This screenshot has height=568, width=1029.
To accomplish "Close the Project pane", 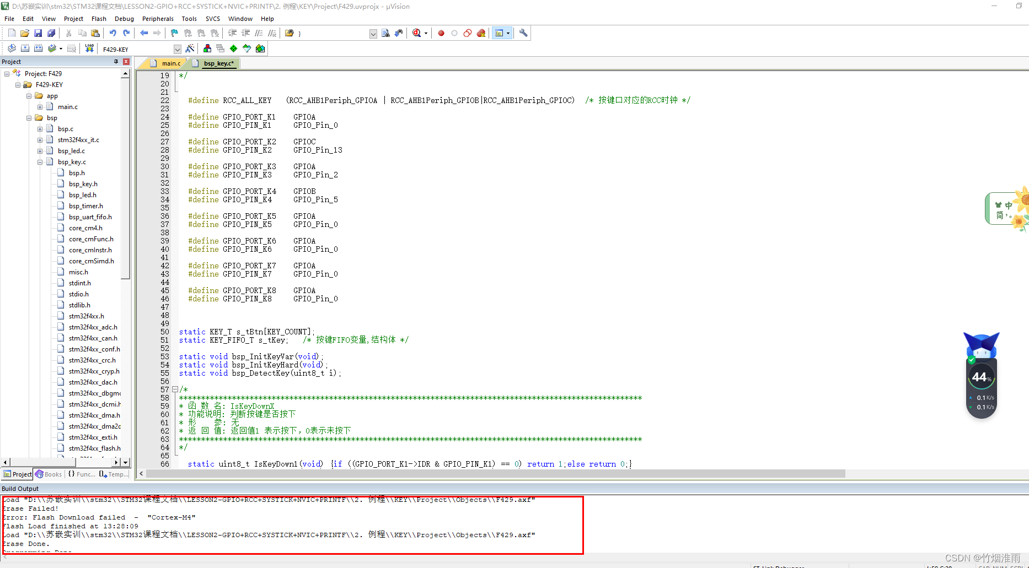I will (126, 62).
